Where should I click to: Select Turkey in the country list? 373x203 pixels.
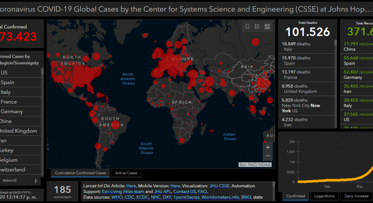20,150
